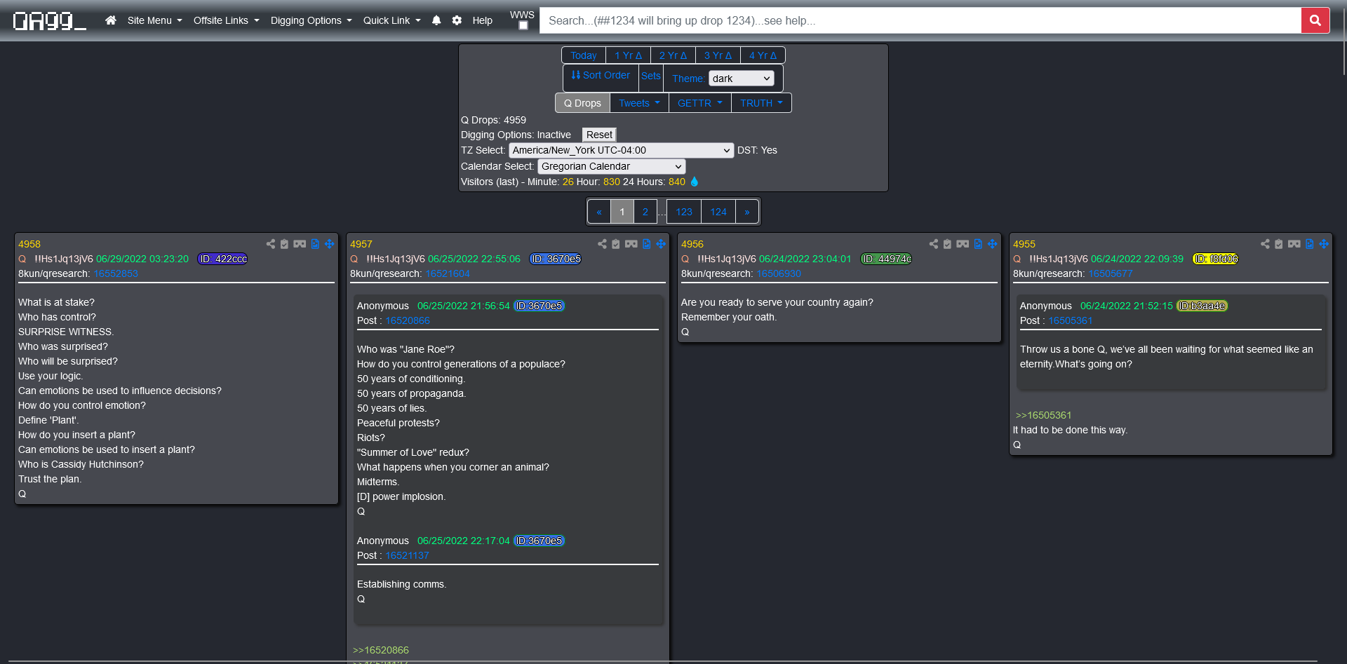1347x664 pixels.
Task: Click the goggles icon on drop 4957
Action: pyautogui.click(x=631, y=244)
